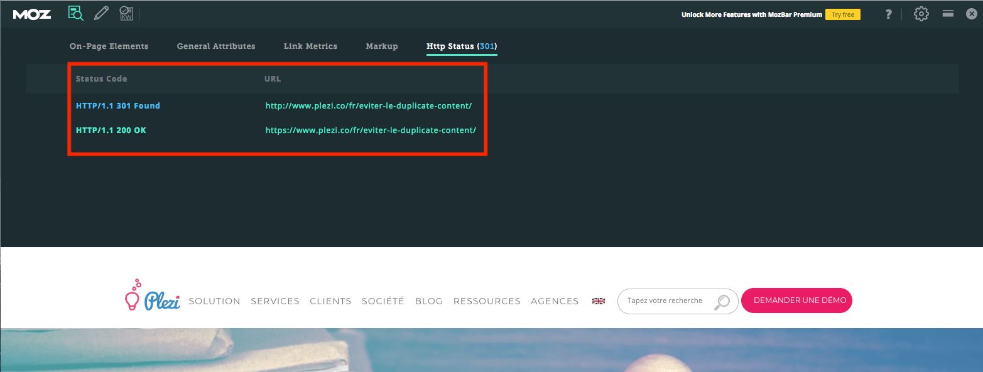
Task: Open the SOCIÉTÉ menu
Action: click(383, 301)
